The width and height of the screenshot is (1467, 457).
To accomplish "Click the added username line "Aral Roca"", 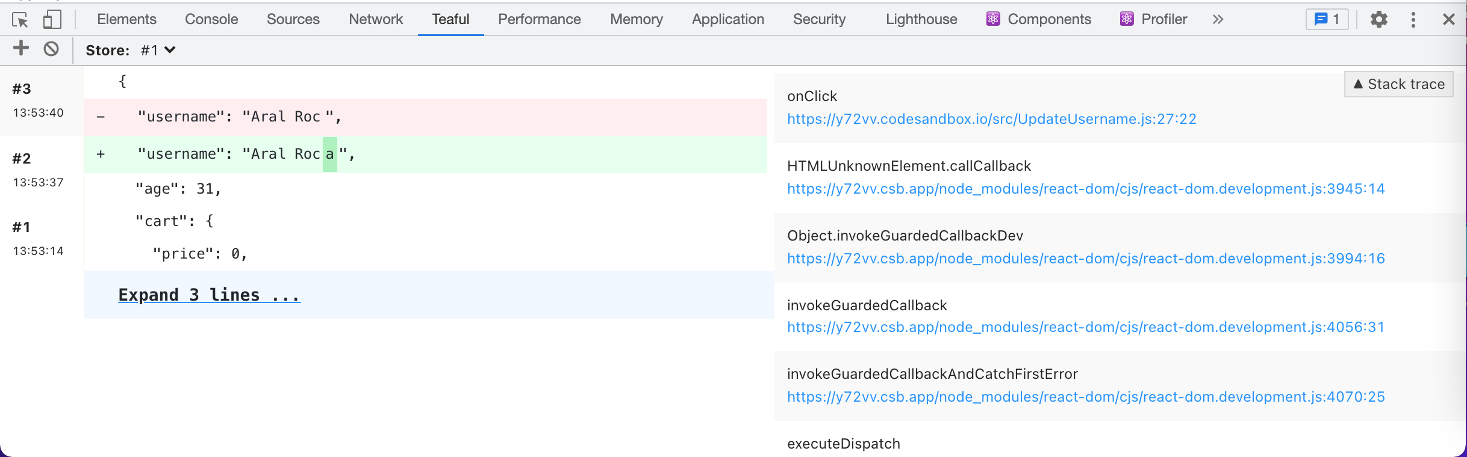I will pos(425,154).
